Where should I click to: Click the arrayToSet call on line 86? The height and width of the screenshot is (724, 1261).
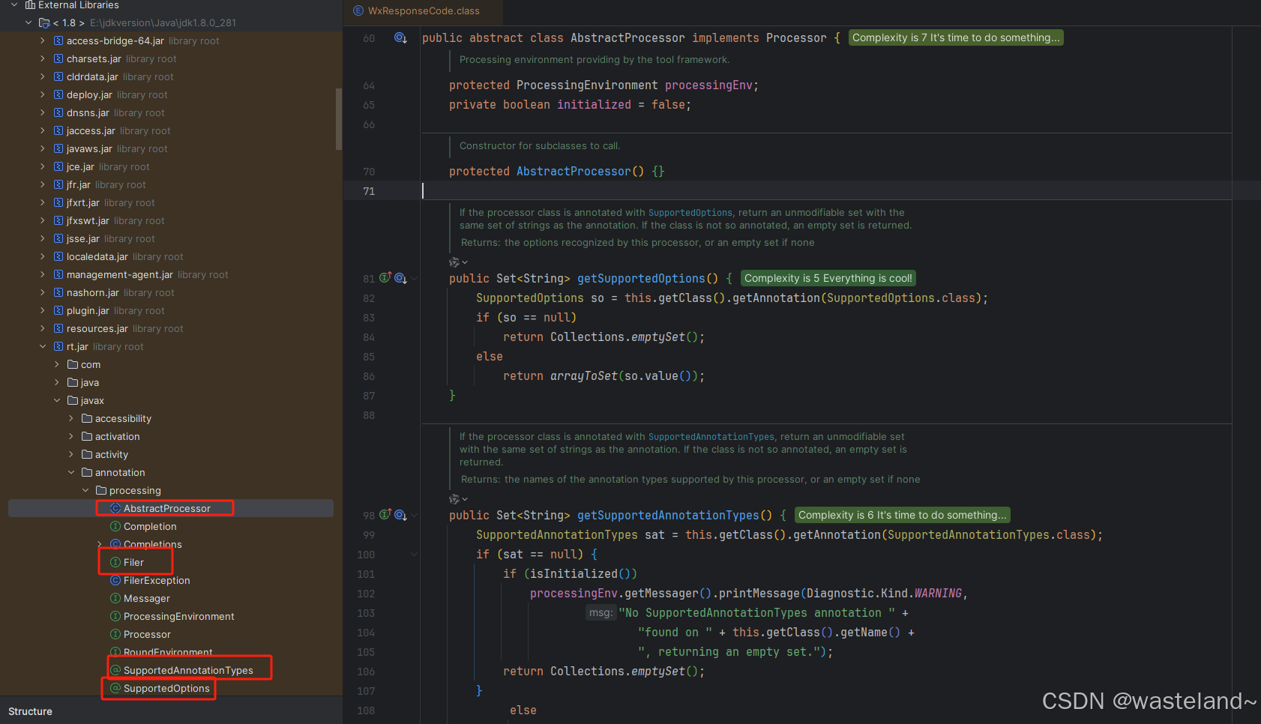pyautogui.click(x=584, y=376)
